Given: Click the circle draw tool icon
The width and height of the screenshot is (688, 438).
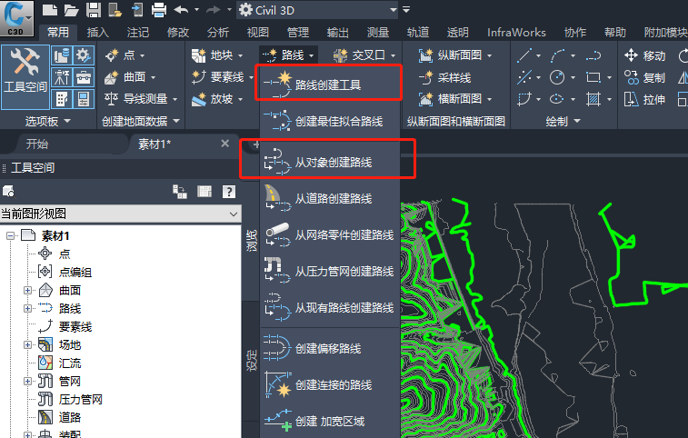Looking at the screenshot, I should 557,77.
